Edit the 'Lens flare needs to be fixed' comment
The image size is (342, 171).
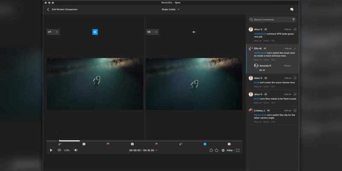tap(273, 103)
